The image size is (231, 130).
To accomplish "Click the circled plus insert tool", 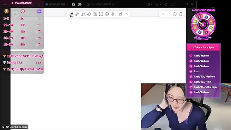I will pyautogui.click(x=107, y=14).
